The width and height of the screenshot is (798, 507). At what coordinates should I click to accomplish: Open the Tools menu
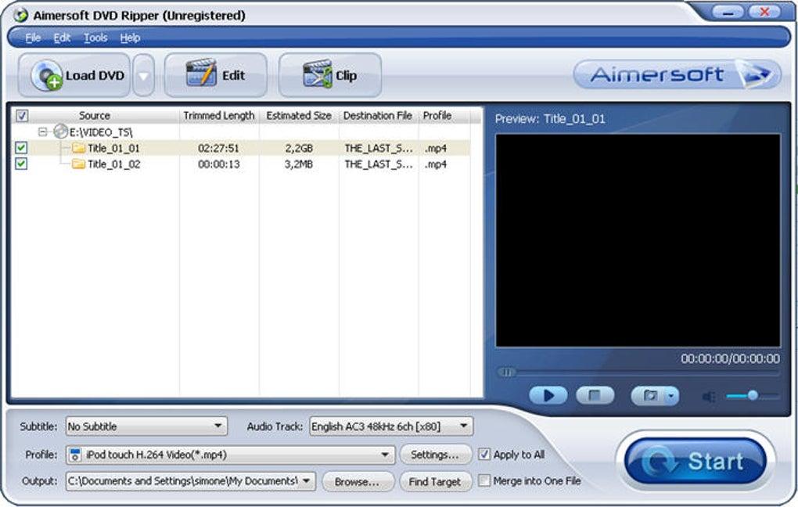click(95, 38)
